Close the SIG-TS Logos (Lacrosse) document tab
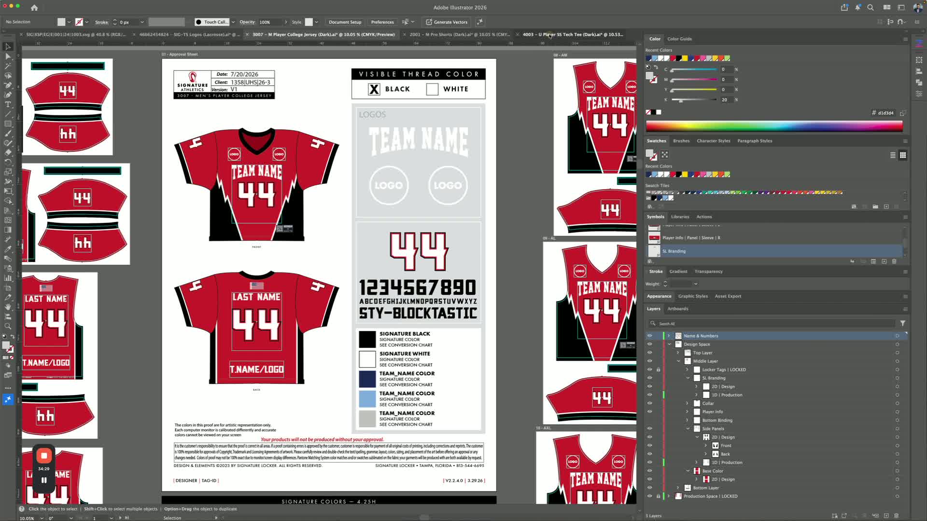Image resolution: width=927 pixels, height=521 pixels. coord(134,35)
